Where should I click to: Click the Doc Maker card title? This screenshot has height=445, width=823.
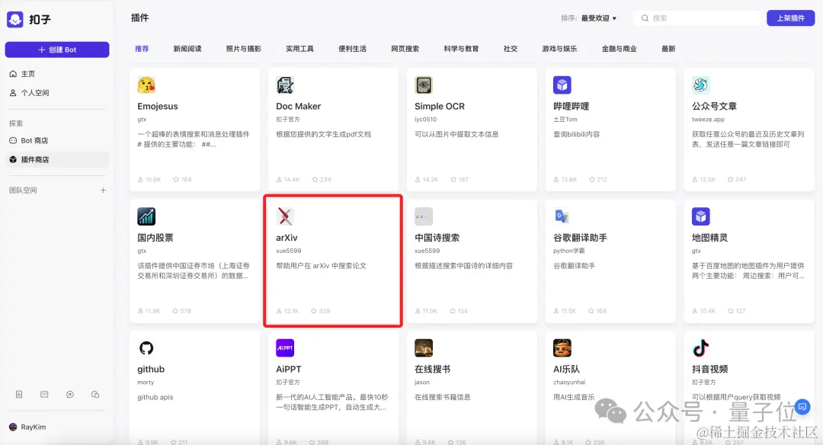[x=298, y=106]
